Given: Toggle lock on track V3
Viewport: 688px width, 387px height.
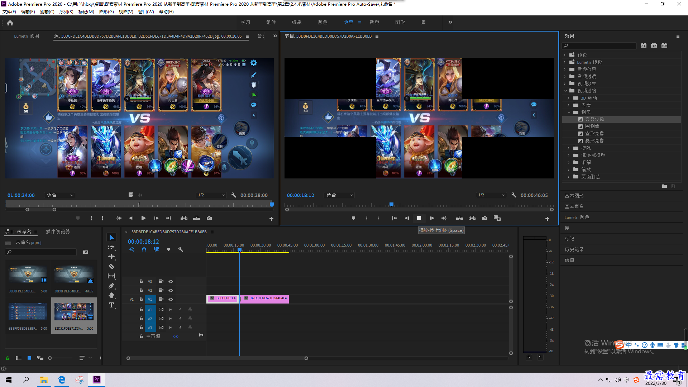Looking at the screenshot, I should pos(141,281).
